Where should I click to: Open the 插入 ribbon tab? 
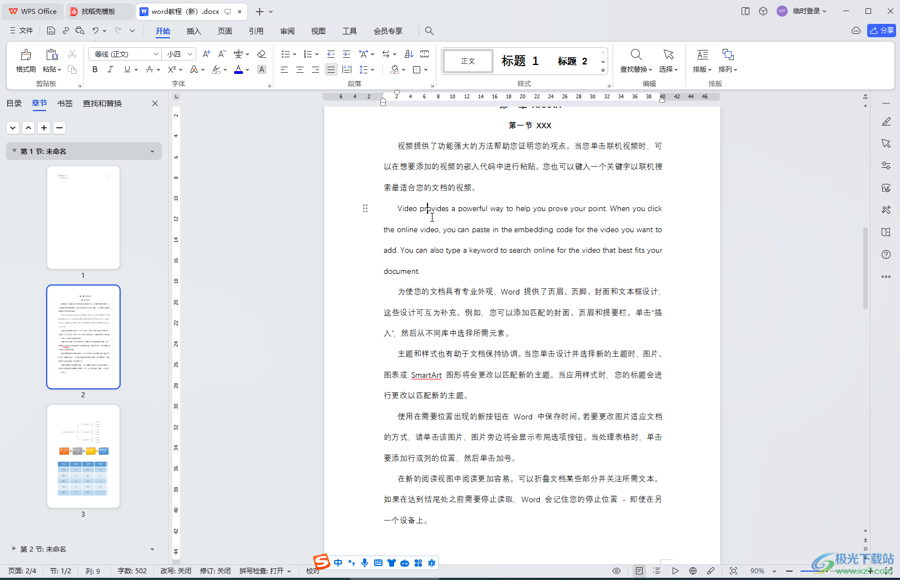(193, 31)
